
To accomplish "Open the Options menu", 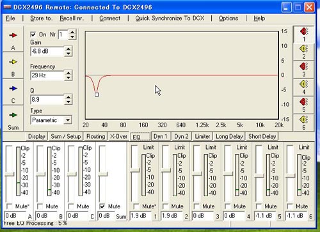I will click(228, 19).
